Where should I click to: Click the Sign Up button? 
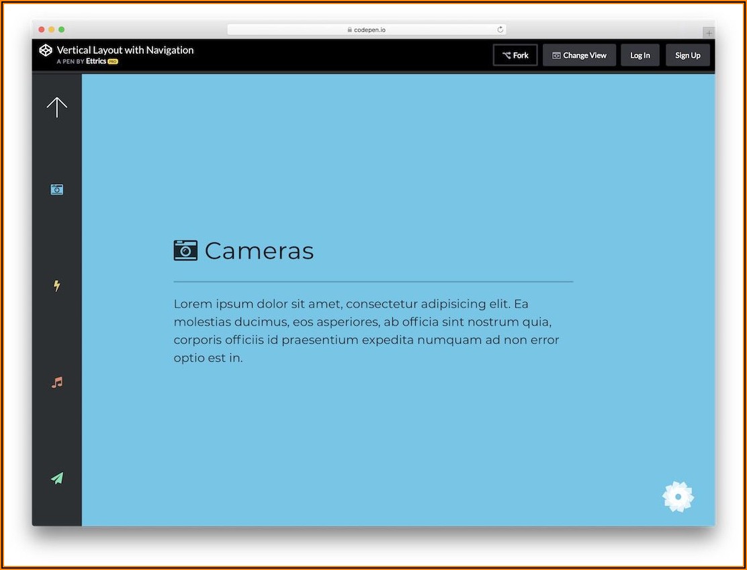tap(687, 56)
